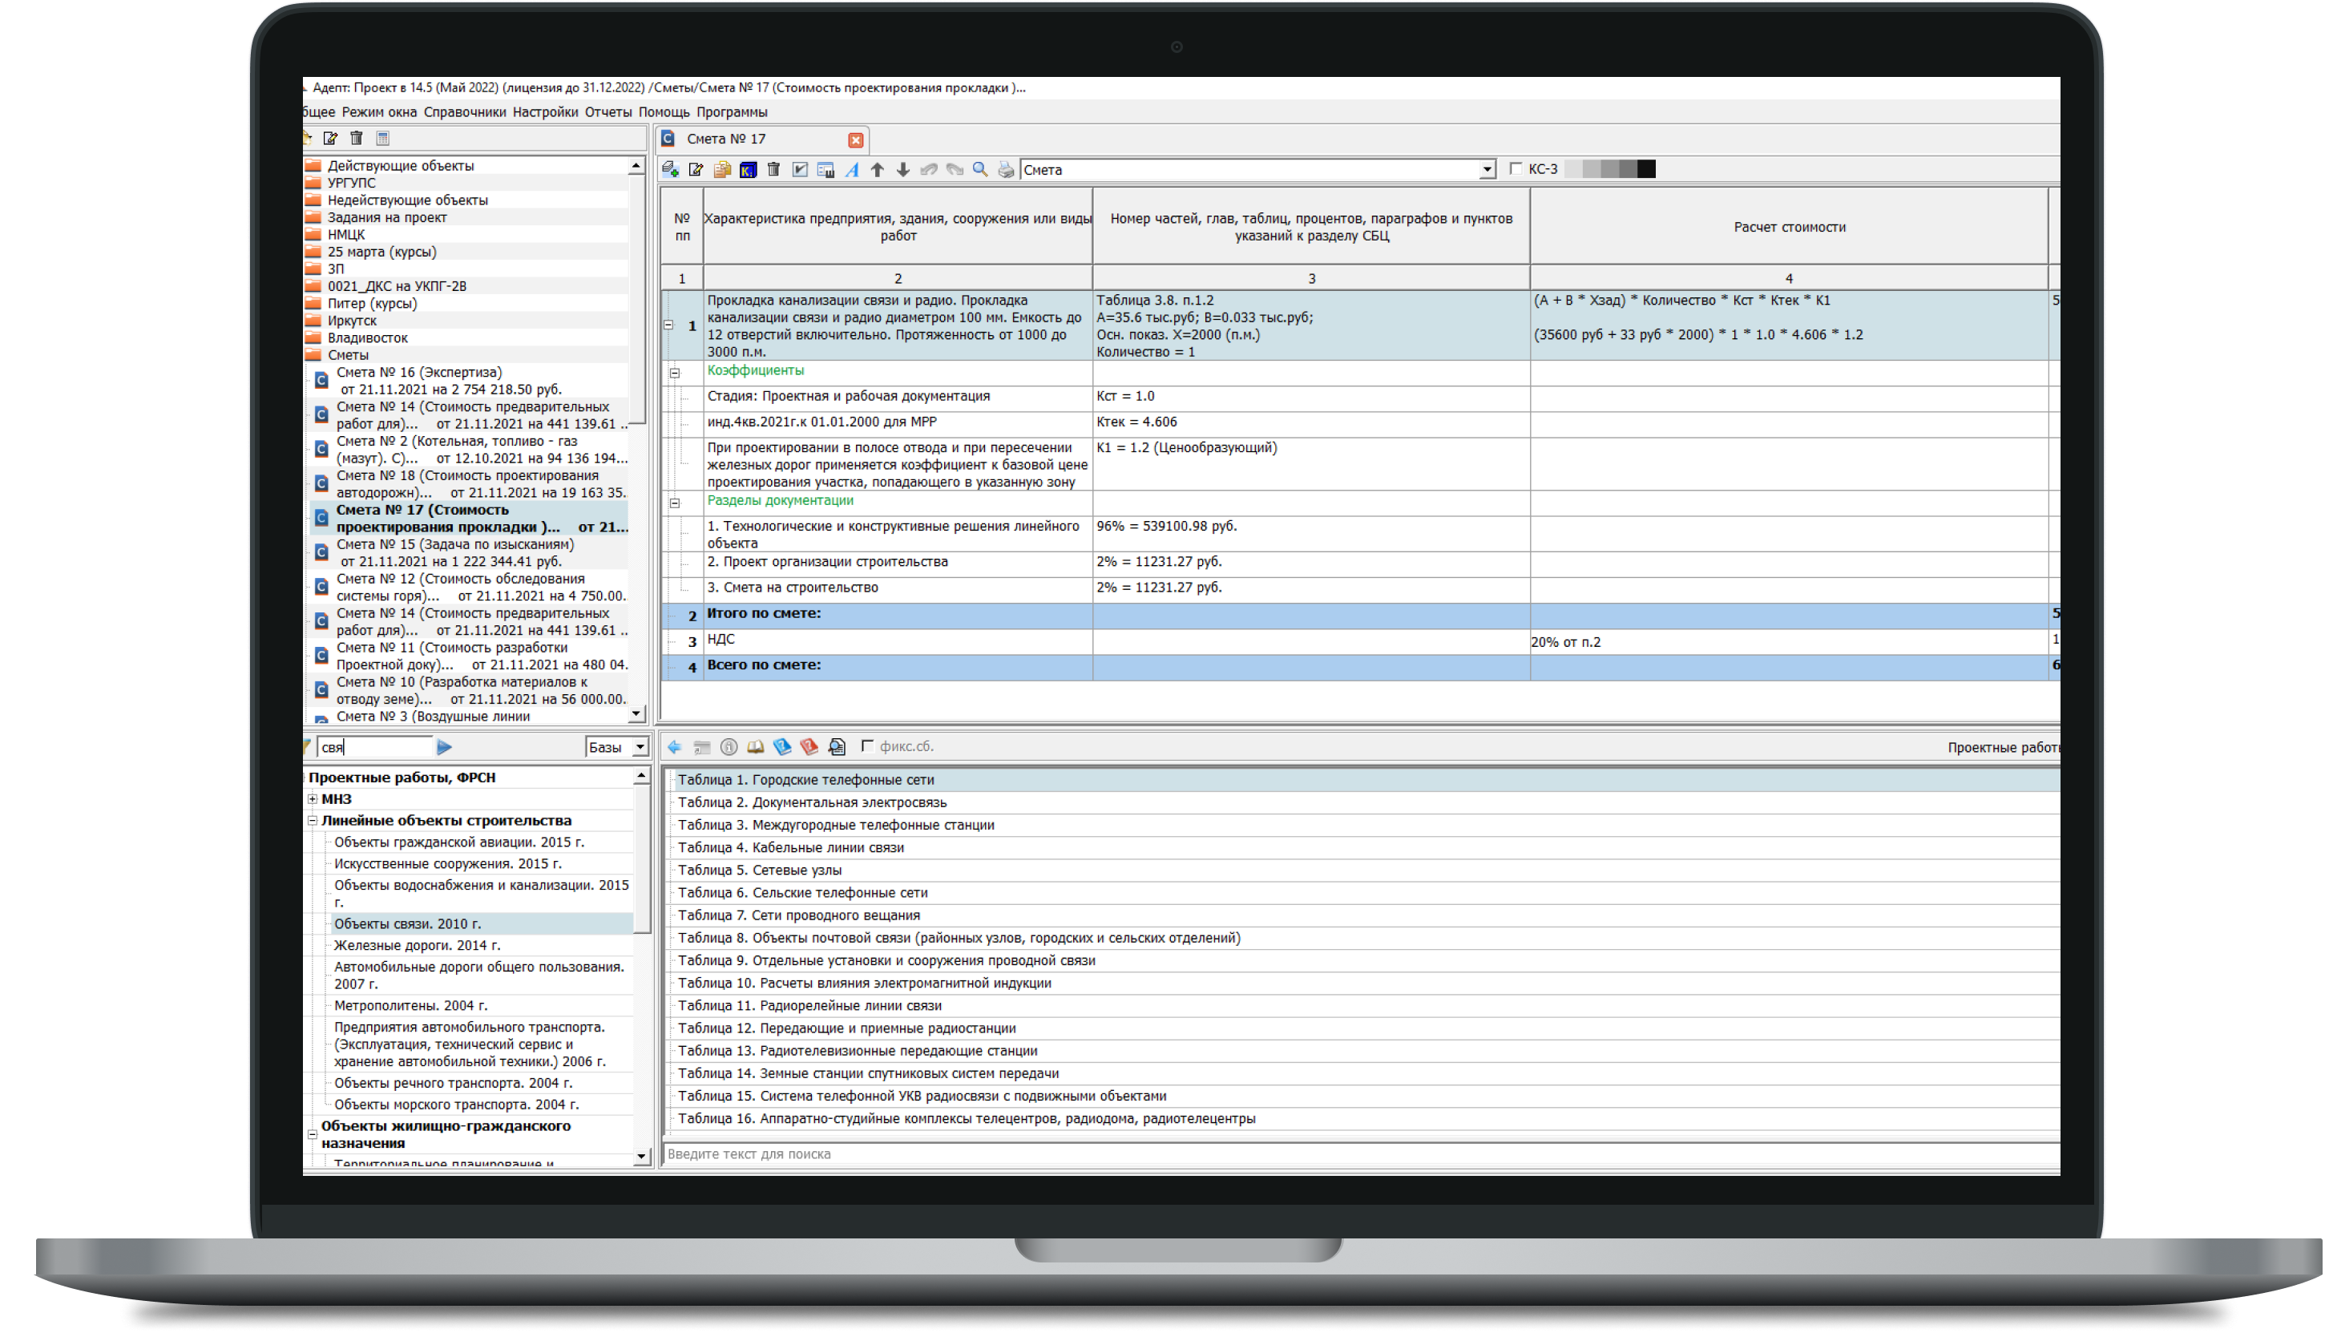The height and width of the screenshot is (1333, 2325).
Task: Enable the КС-3 checkbox
Action: pyautogui.click(x=1516, y=168)
